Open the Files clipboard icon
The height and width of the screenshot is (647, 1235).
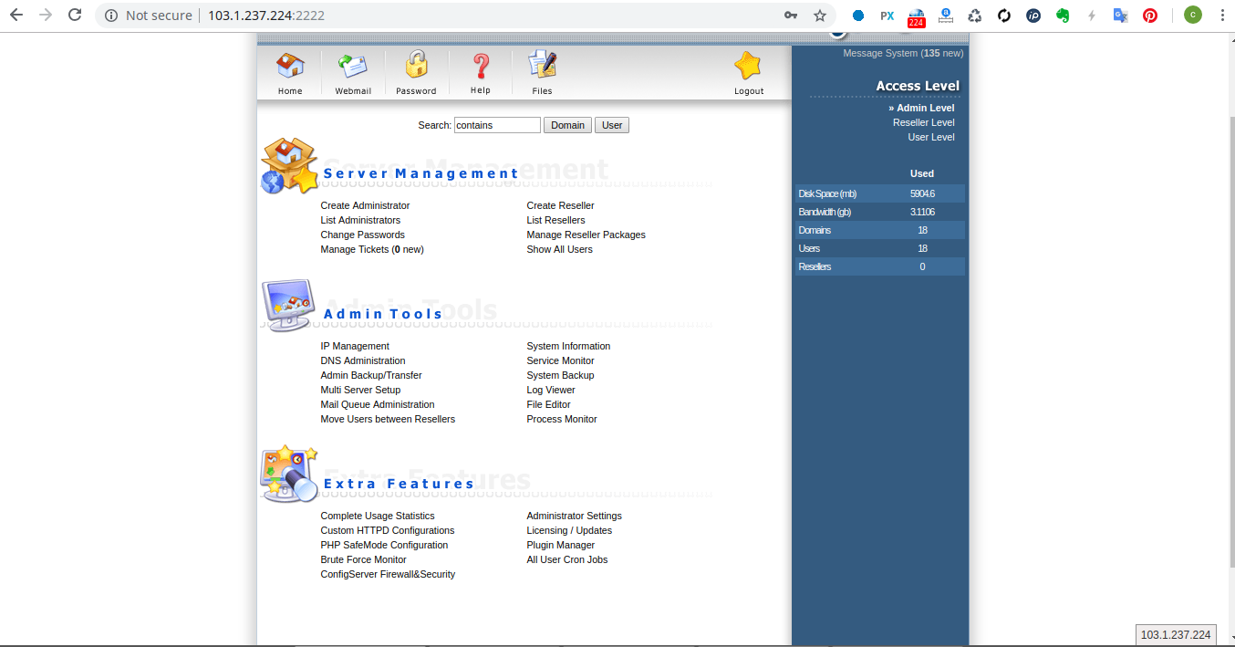click(x=542, y=66)
